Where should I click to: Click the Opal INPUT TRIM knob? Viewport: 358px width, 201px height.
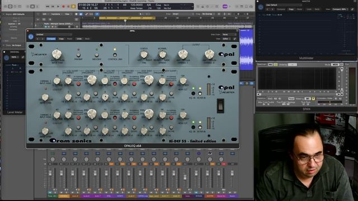(57, 54)
